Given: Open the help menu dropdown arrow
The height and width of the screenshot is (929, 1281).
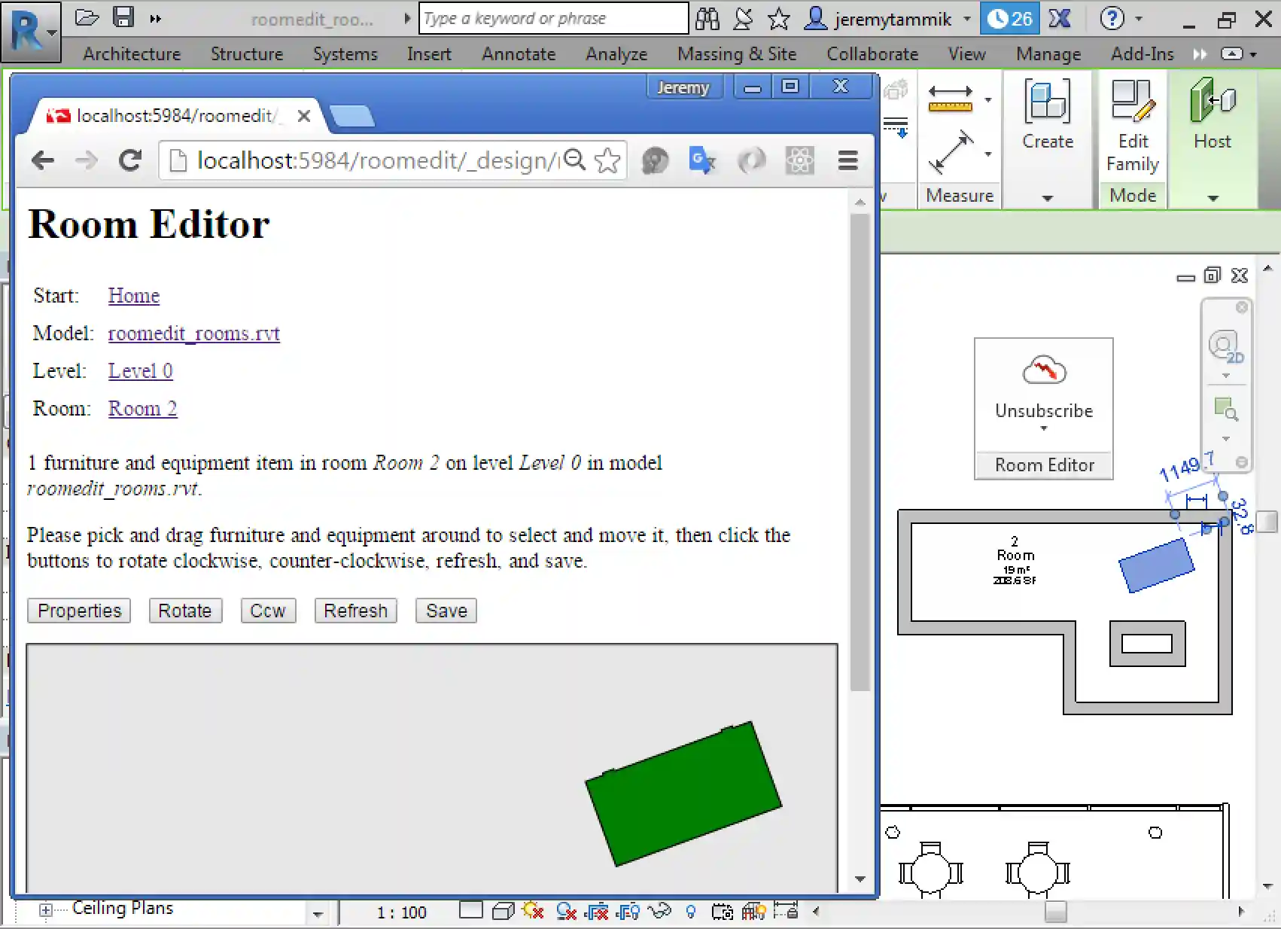Looking at the screenshot, I should [x=1138, y=19].
